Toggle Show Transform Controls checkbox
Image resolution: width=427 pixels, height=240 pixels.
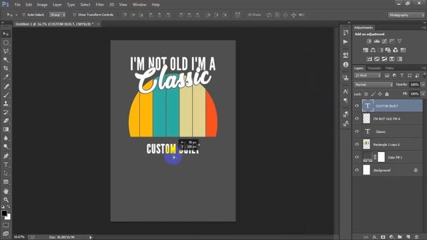74,15
